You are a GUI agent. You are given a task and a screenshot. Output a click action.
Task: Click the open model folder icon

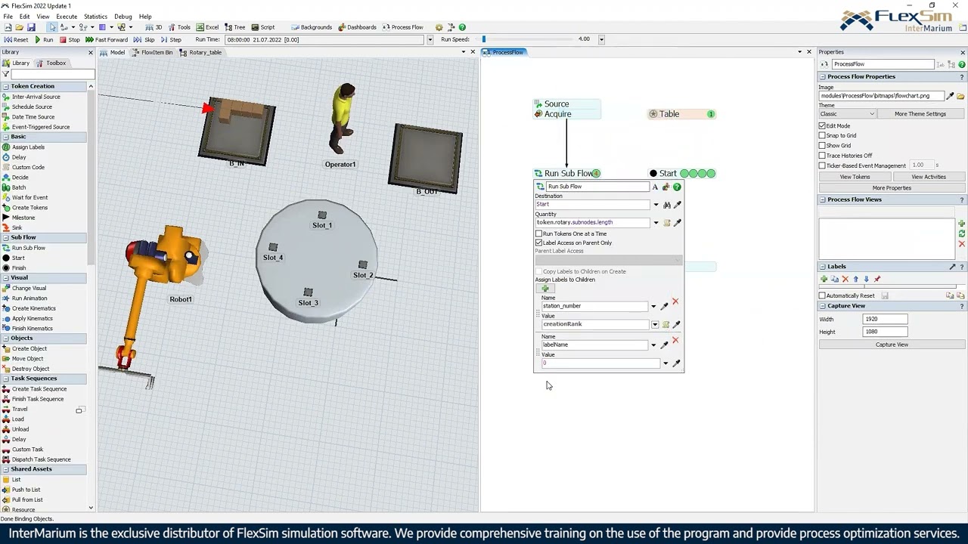20,27
